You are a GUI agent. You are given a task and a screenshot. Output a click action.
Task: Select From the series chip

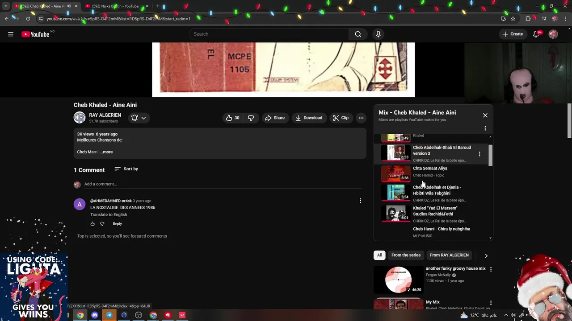coord(406,255)
